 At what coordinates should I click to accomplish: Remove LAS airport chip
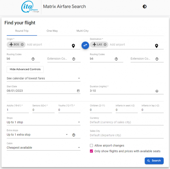click(105, 45)
